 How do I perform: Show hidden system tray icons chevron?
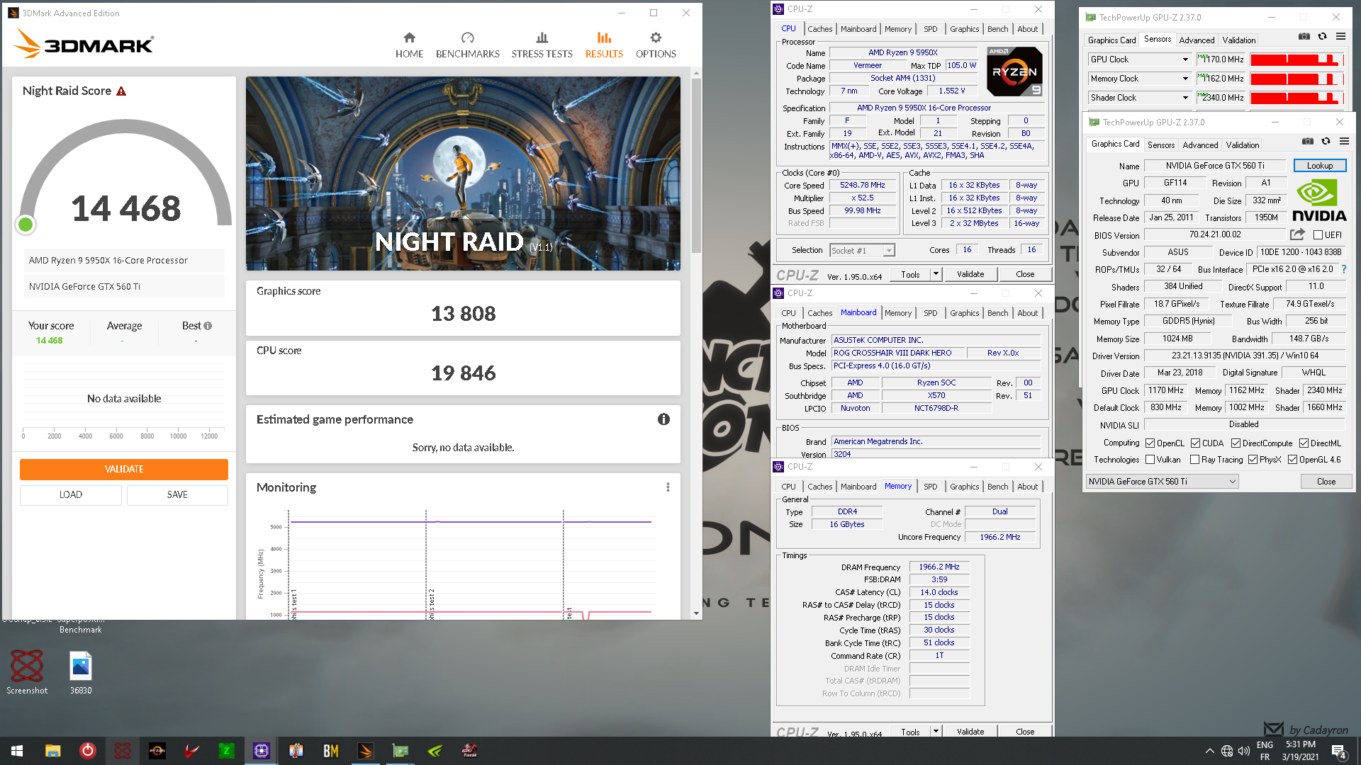point(1209,751)
